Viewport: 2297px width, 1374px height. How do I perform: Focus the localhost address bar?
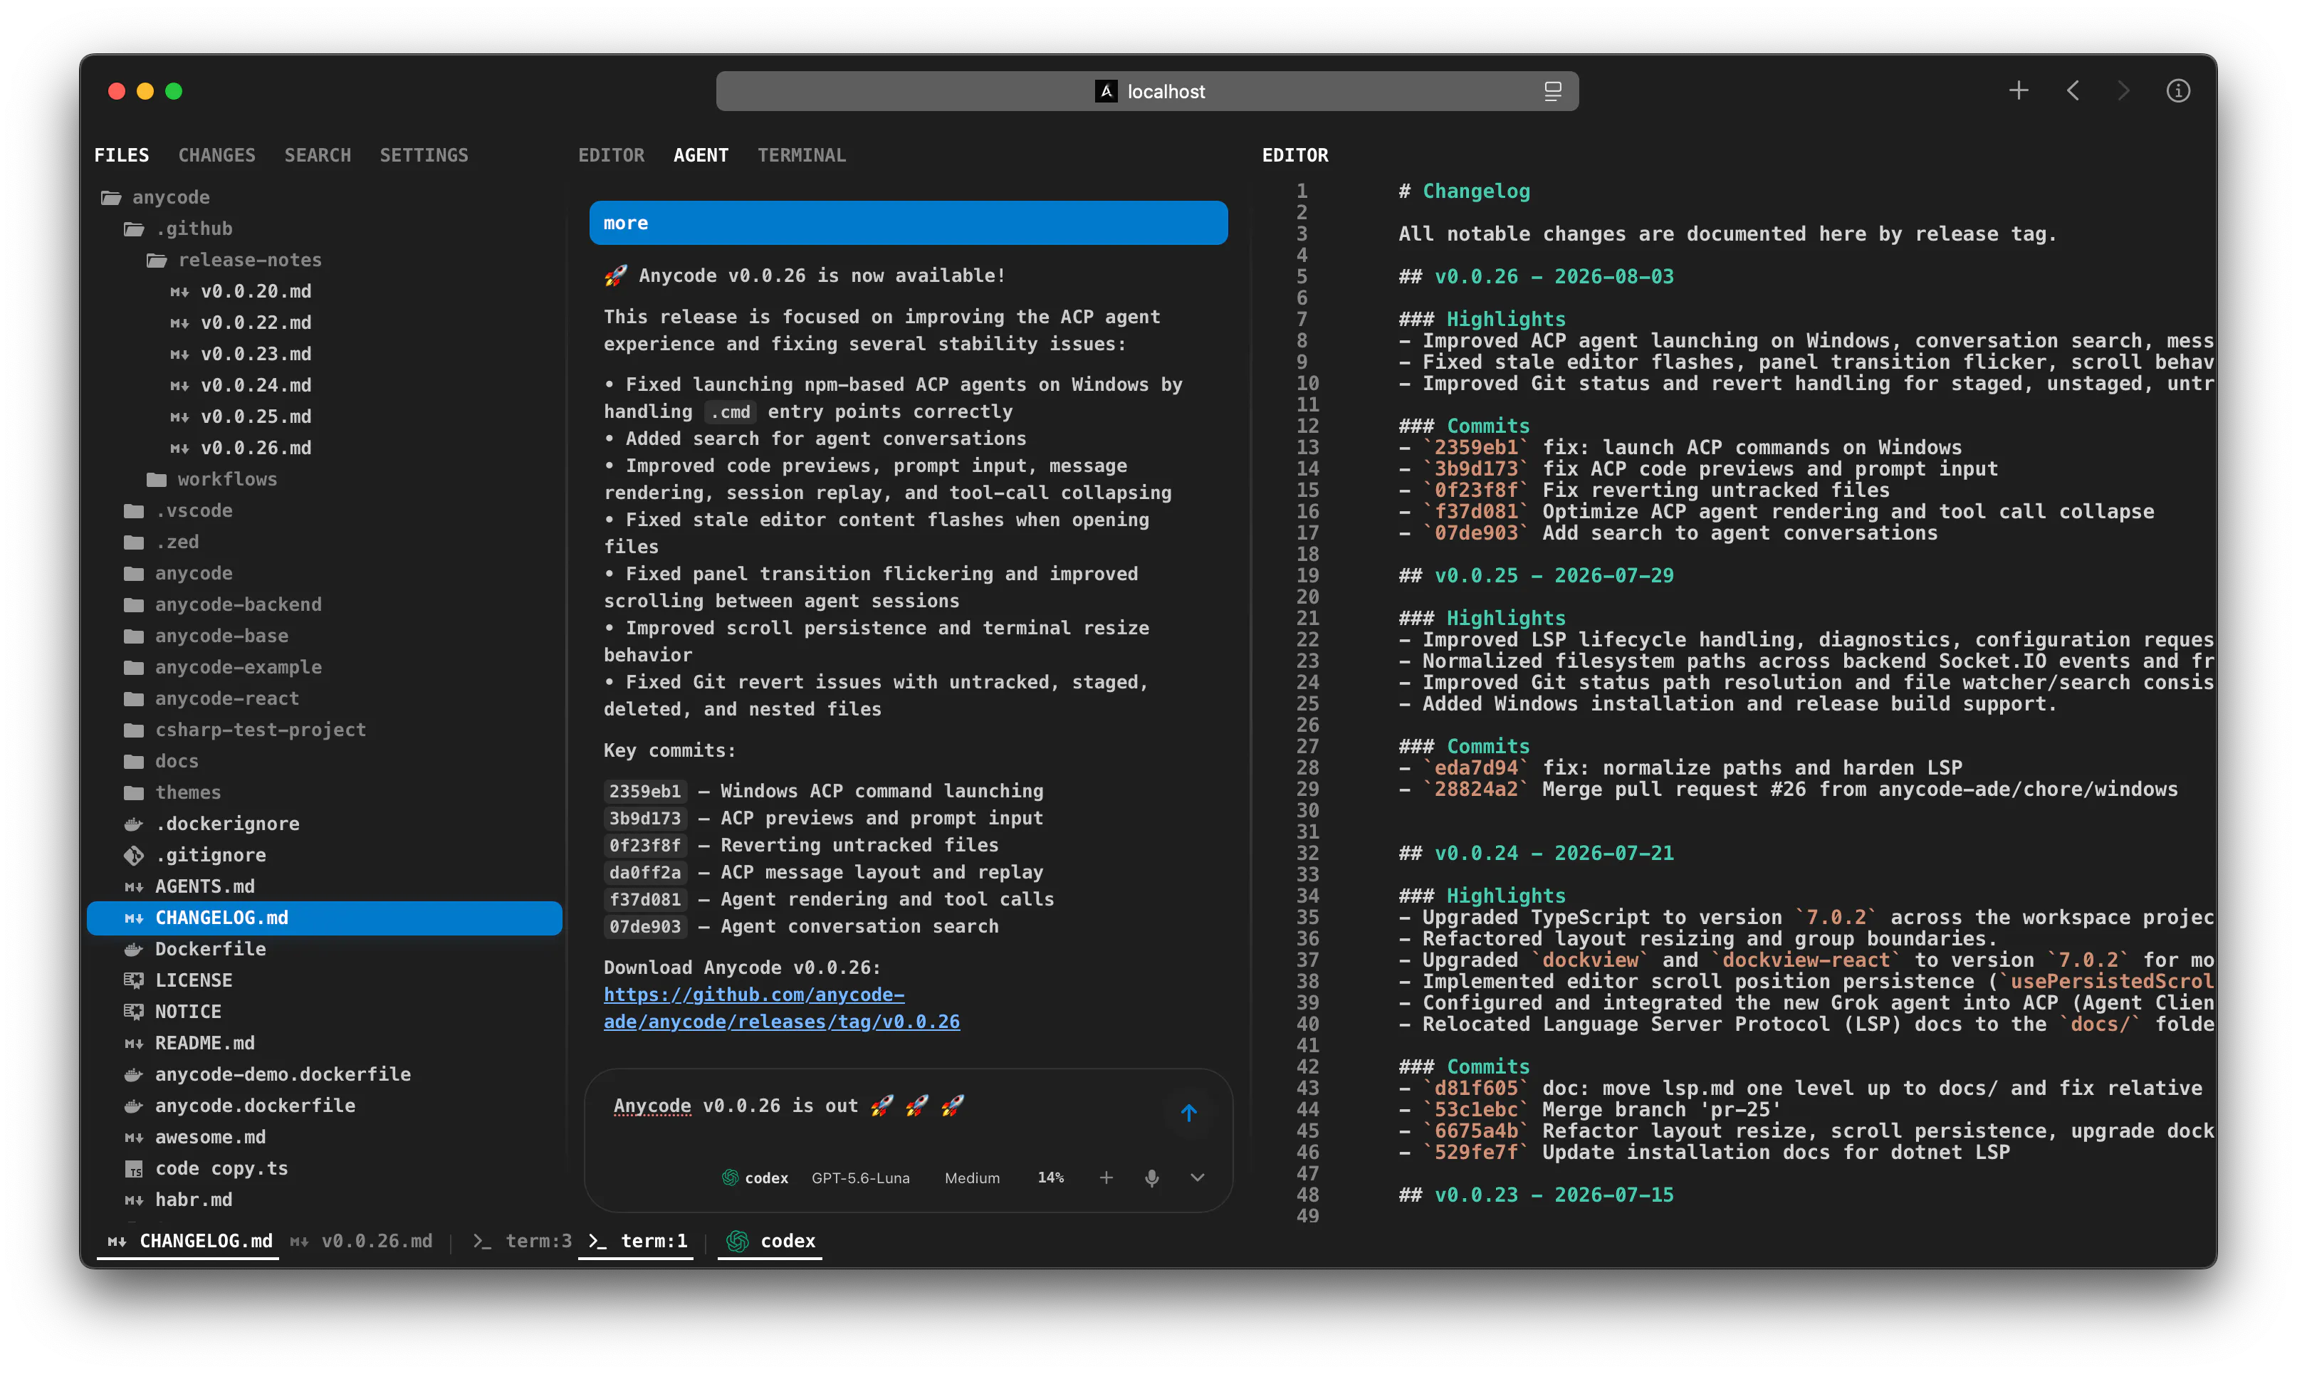pyautogui.click(x=1147, y=90)
